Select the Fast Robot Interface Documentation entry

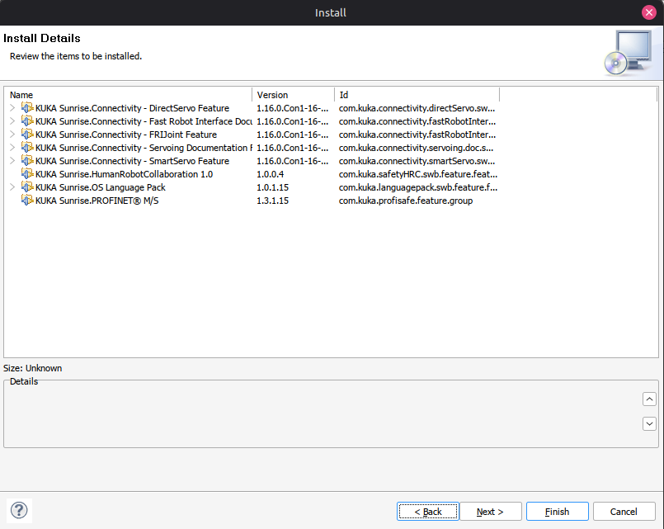pos(144,121)
